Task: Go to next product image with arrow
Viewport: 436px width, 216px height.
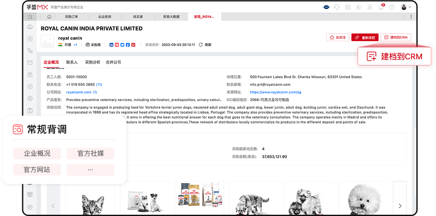Action: (x=400, y=206)
